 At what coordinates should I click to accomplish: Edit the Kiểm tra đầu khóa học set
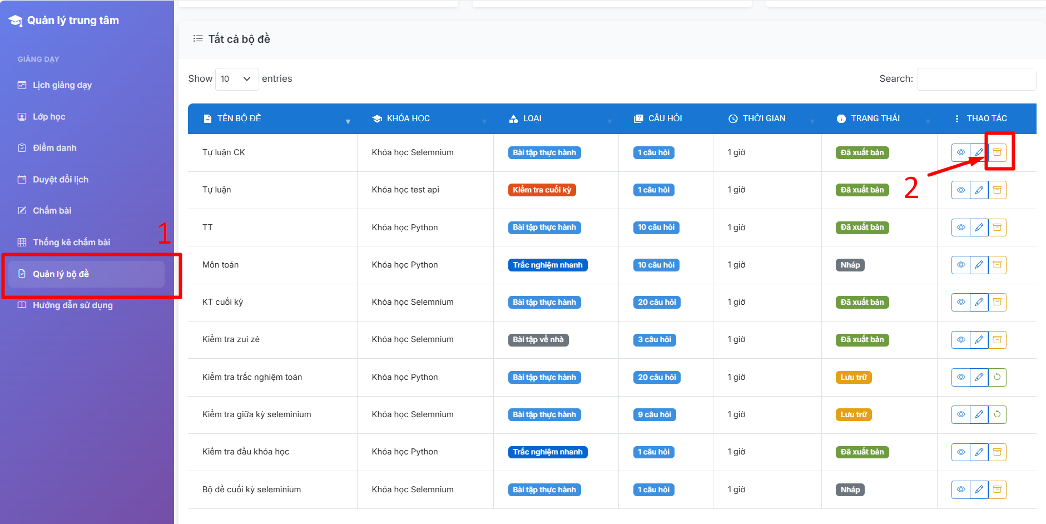point(979,452)
